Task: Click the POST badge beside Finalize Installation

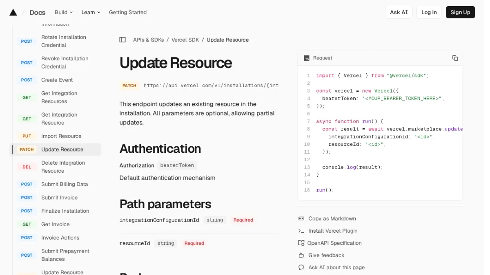Action: [27, 211]
